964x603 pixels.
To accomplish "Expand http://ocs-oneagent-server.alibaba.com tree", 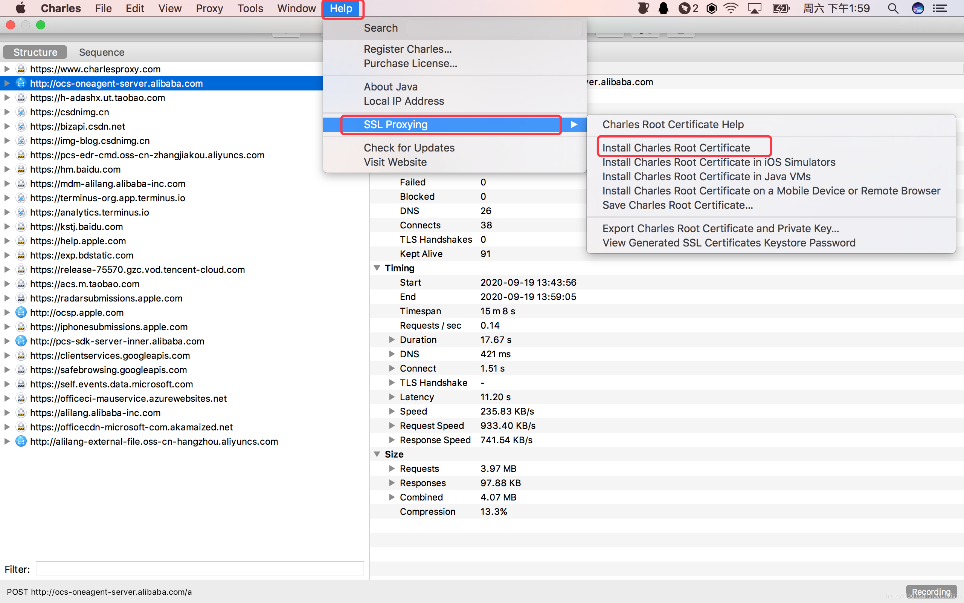I will (x=6, y=83).
